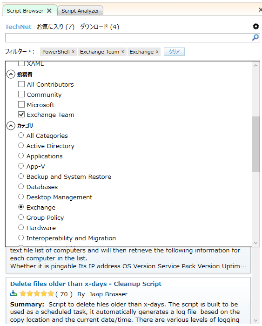
Task: Click the クリア button
Action: tap(174, 52)
